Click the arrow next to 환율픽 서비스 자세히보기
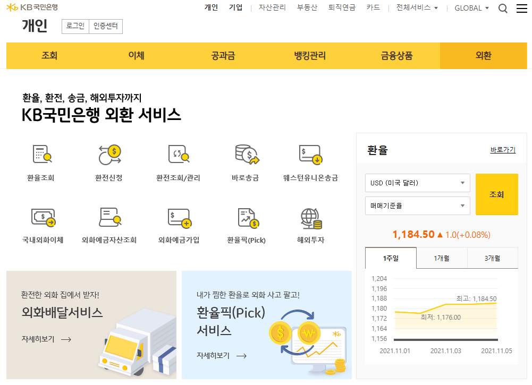 [241, 356]
